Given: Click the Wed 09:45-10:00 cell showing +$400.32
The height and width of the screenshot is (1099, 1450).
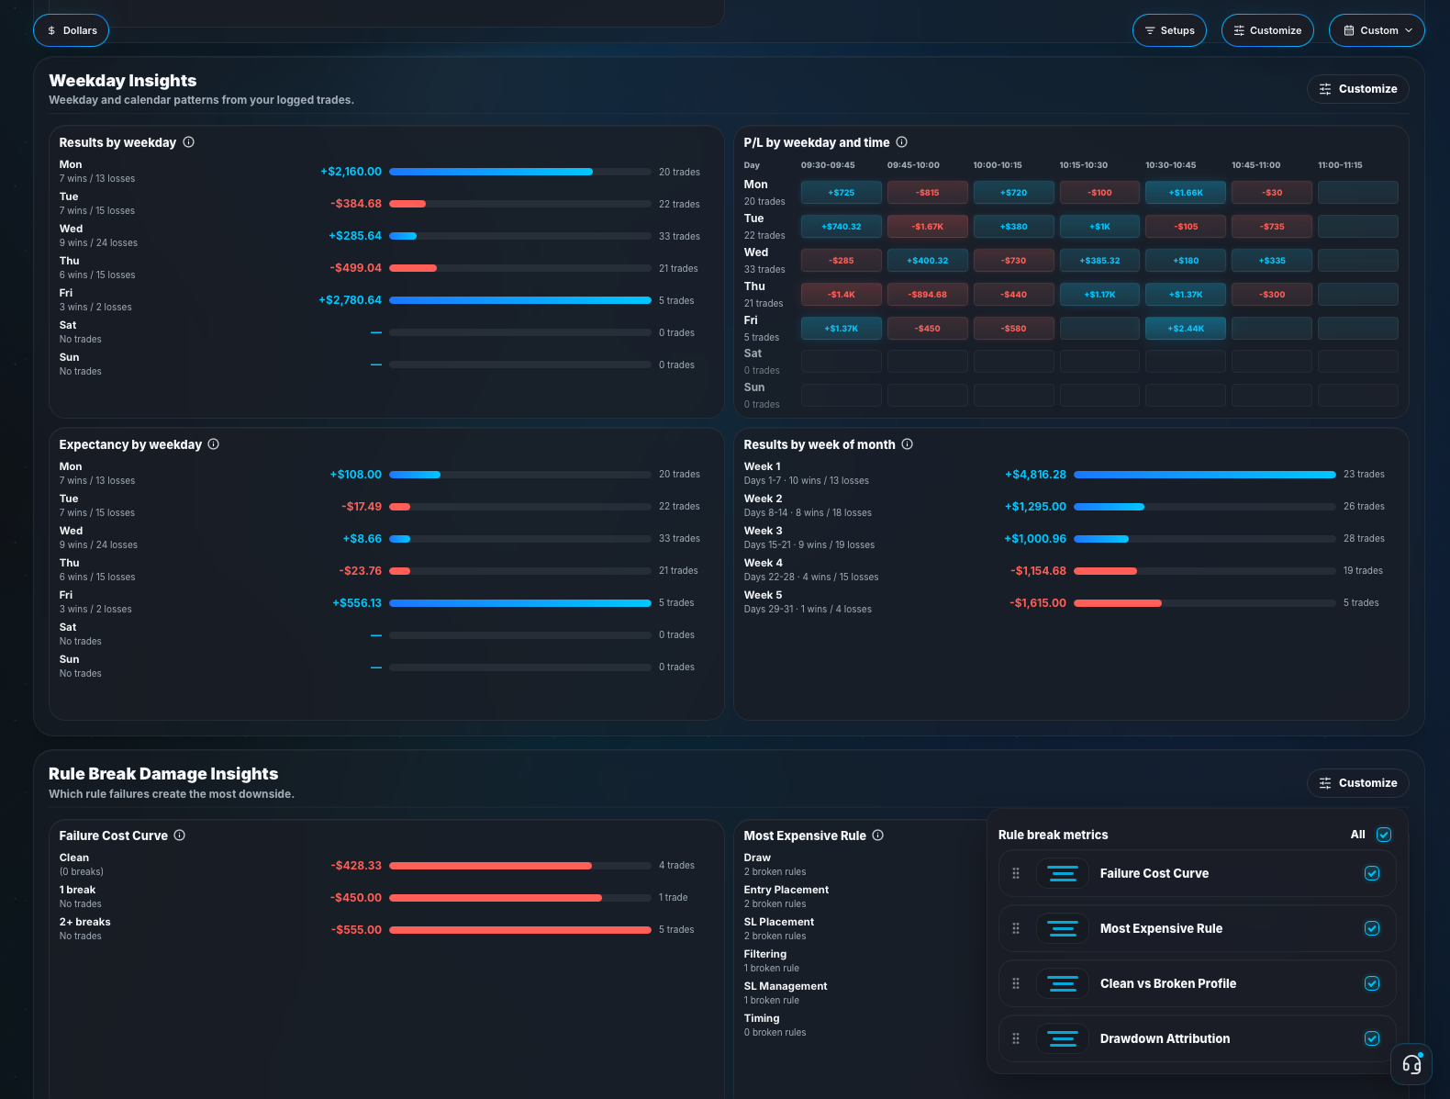Looking at the screenshot, I should point(928,261).
